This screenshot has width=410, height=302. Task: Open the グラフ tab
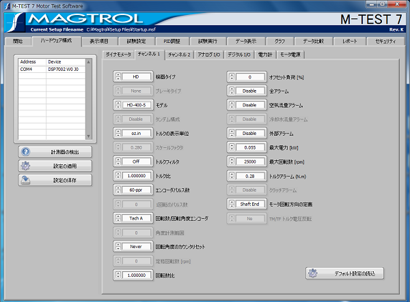(279, 41)
